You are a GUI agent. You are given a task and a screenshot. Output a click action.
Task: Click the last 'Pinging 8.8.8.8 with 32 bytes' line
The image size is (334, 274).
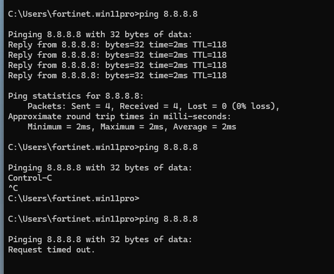click(x=100, y=239)
